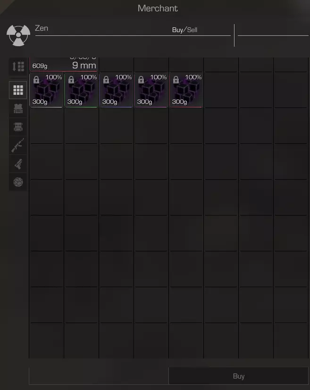This screenshot has width=310, height=390.
Task: Click the radiation faction emblem
Action: click(18, 35)
